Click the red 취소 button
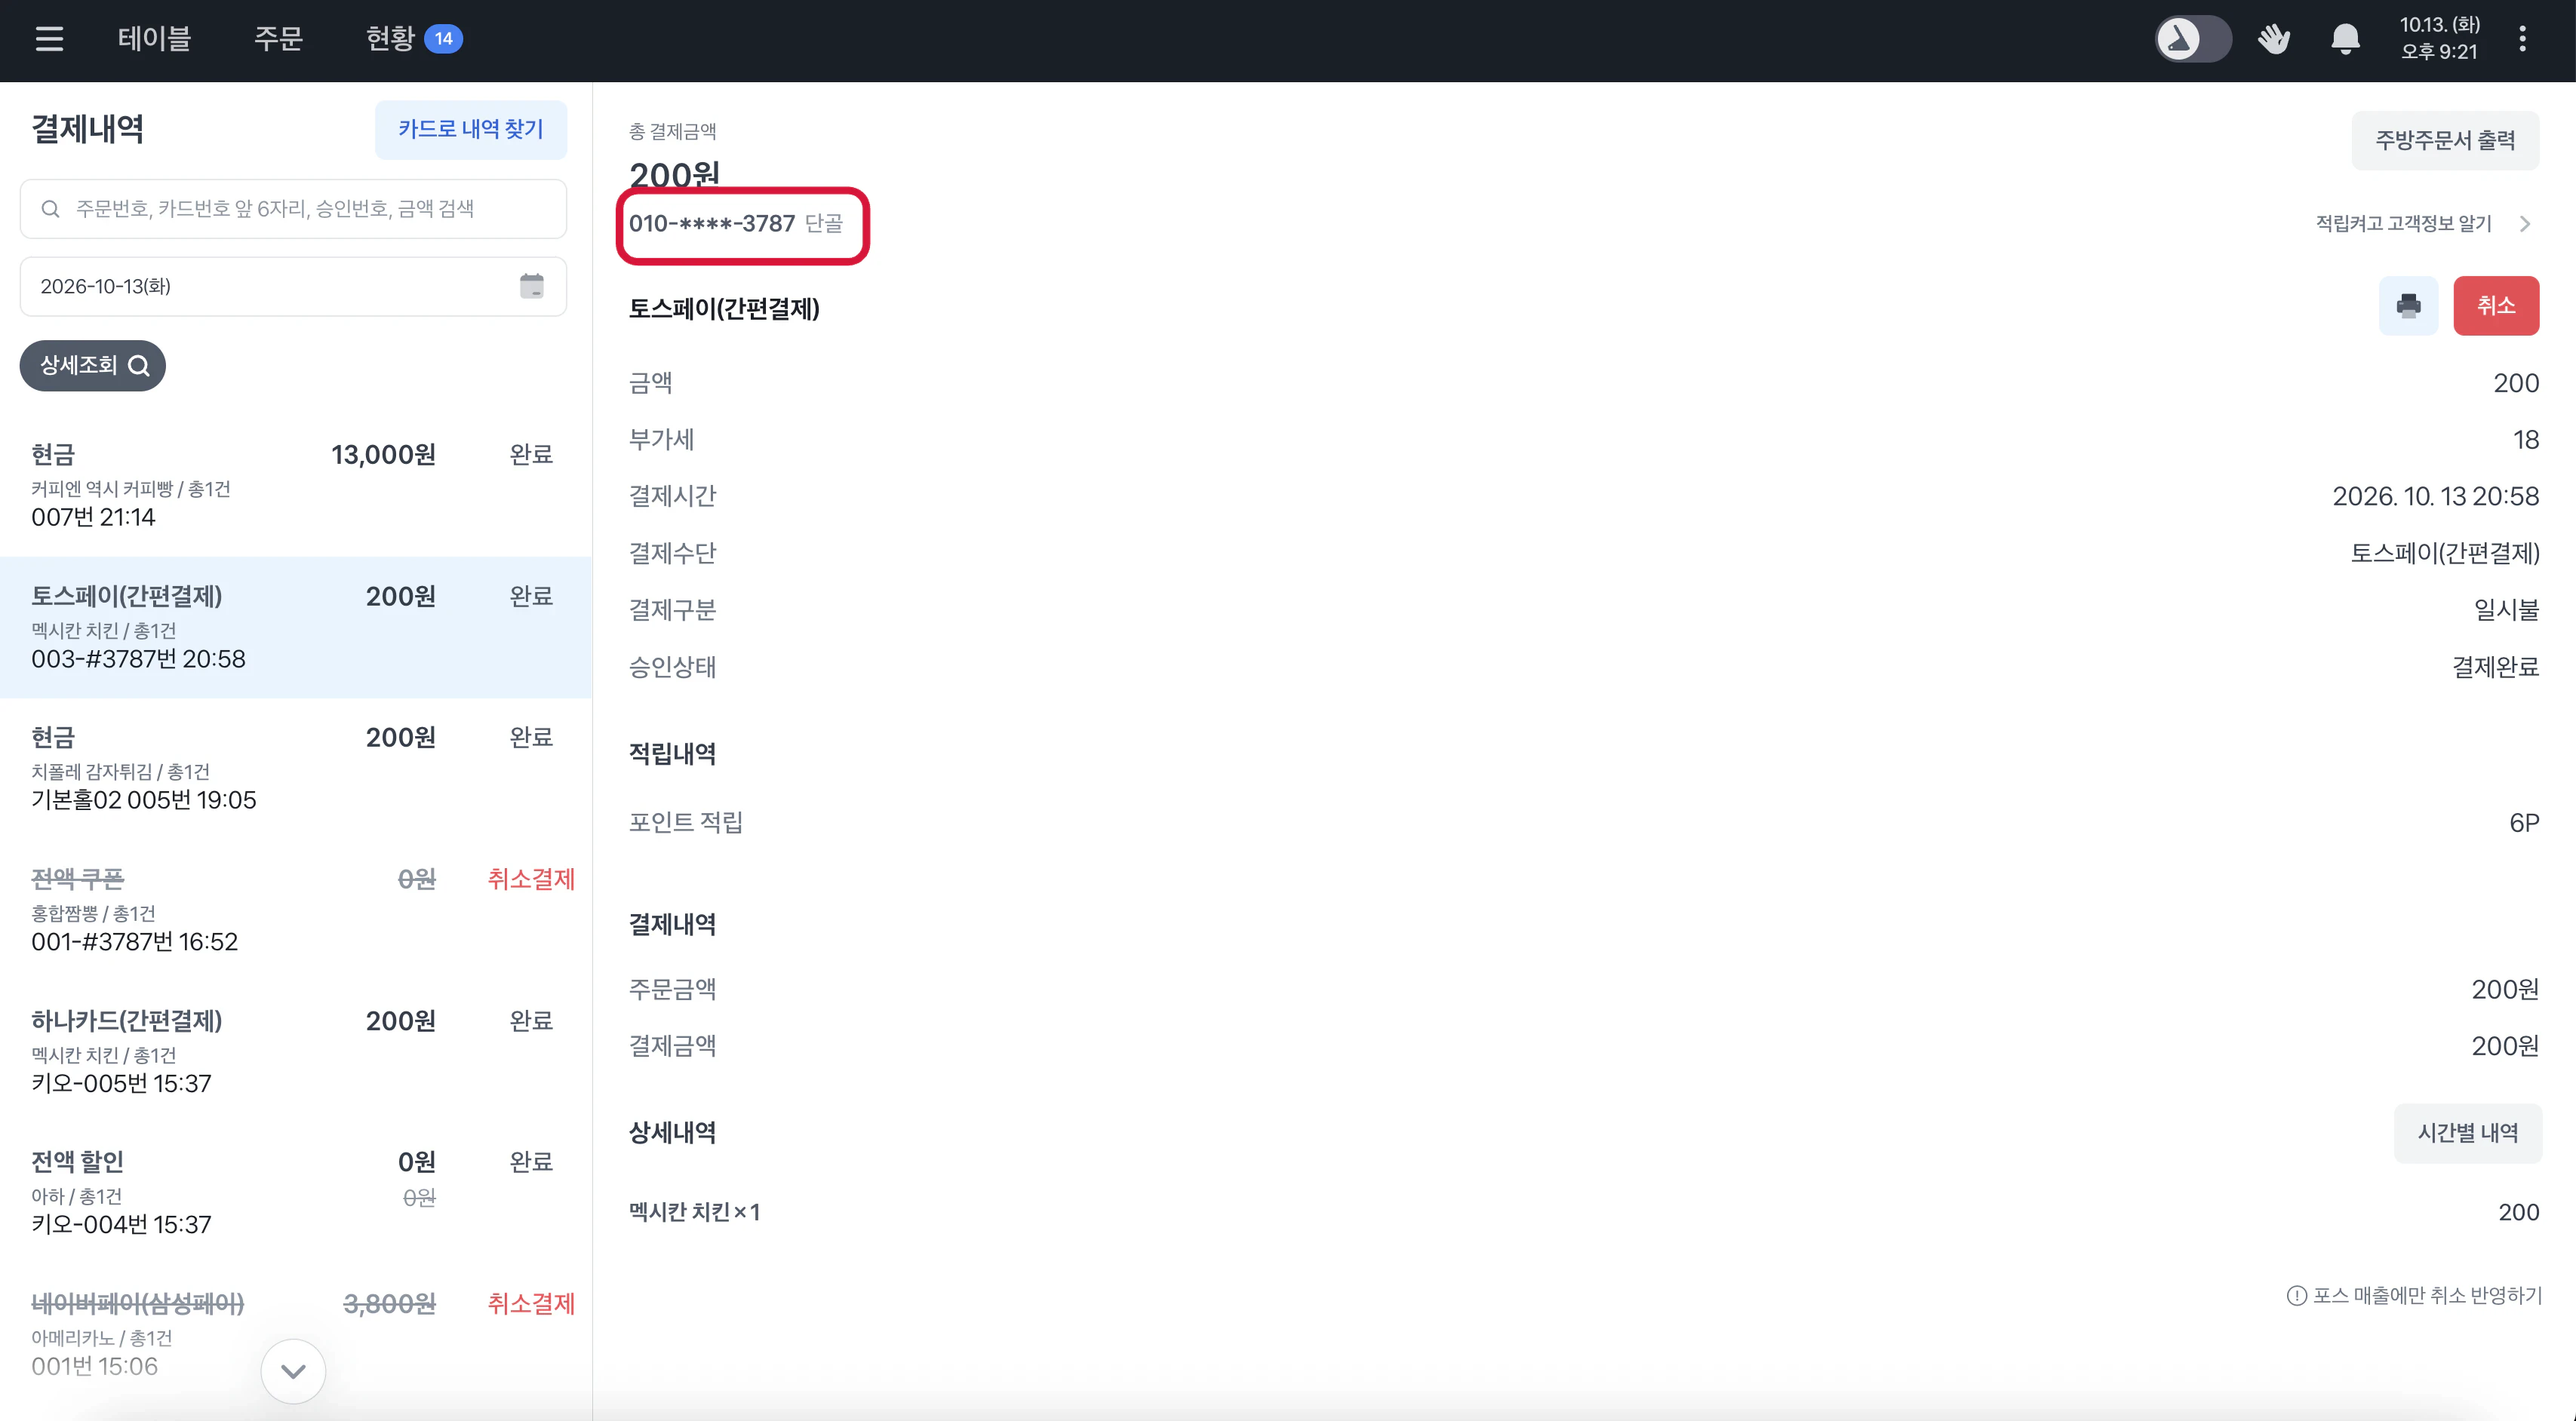2576x1421 pixels. [x=2496, y=305]
